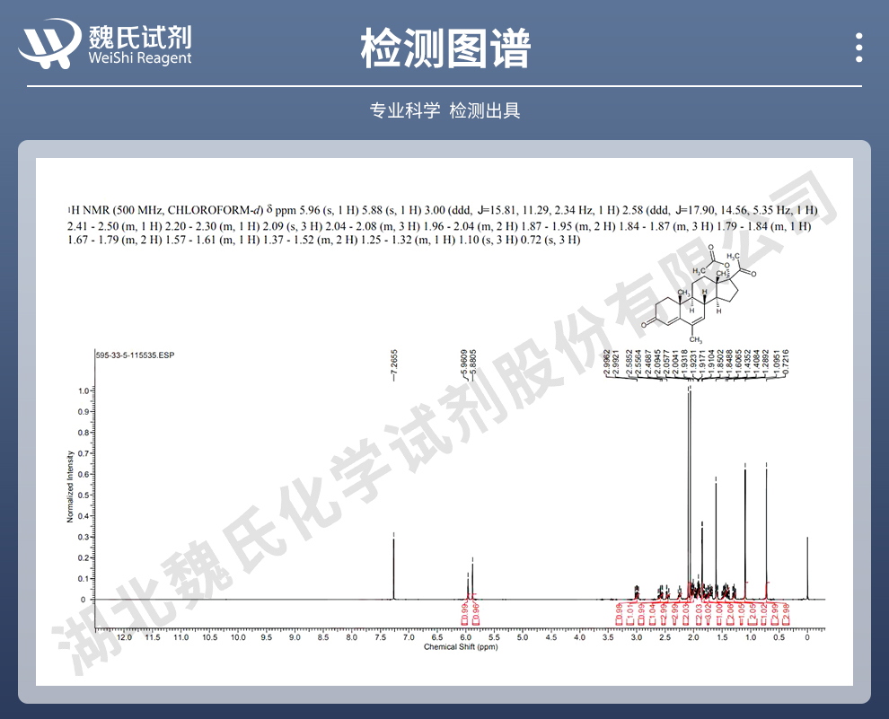Select the solvent peak near 7.27 ppm
The height and width of the screenshot is (719, 889).
(x=393, y=566)
